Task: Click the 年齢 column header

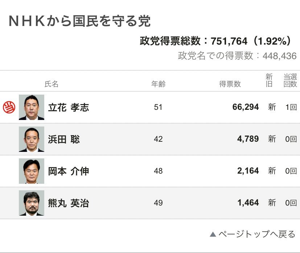Action: (x=159, y=84)
